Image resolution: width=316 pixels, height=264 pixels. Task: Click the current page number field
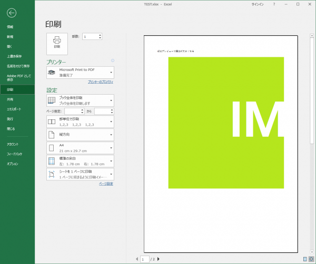point(144,259)
